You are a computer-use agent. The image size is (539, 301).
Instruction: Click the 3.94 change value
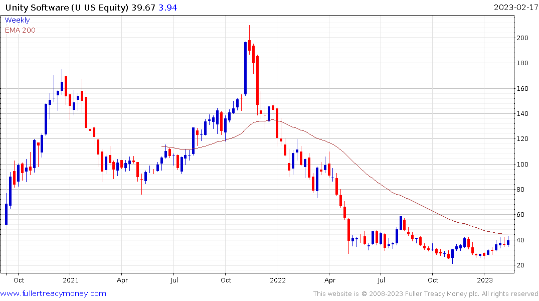(x=168, y=8)
